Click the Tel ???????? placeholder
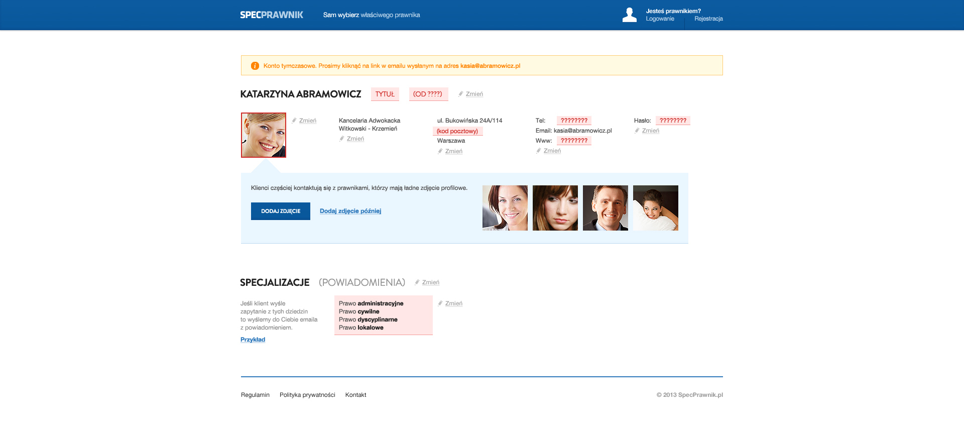Viewport: 964px width, 427px height. (x=574, y=121)
